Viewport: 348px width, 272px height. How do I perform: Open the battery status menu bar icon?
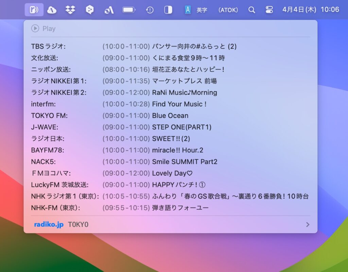click(128, 9)
